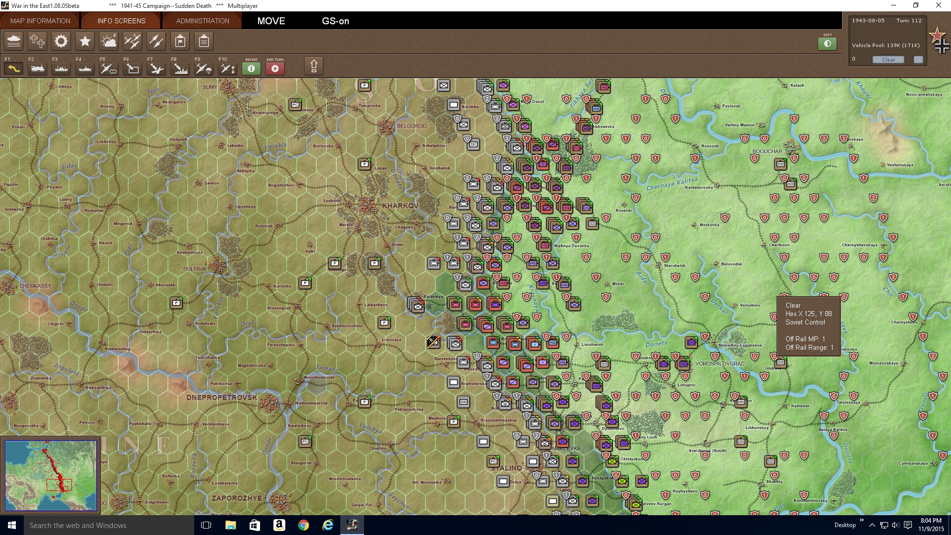Select the German counter beside Kramatorsk
The height and width of the screenshot is (535, 951).
click(x=454, y=382)
